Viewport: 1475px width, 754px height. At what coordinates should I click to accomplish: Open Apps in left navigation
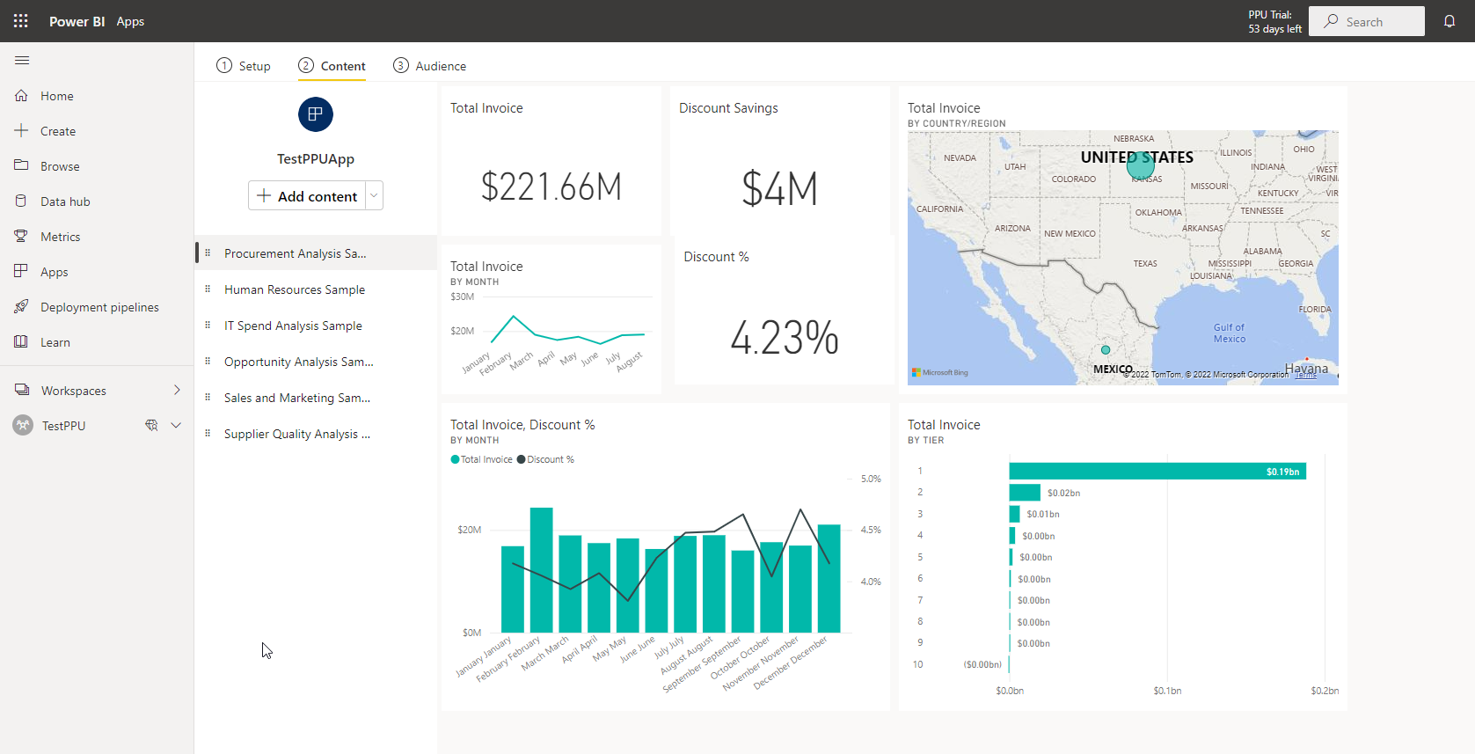(x=97, y=272)
